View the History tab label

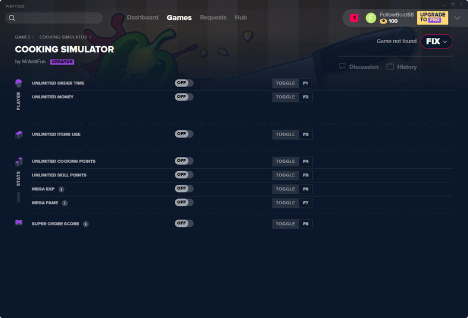point(407,67)
